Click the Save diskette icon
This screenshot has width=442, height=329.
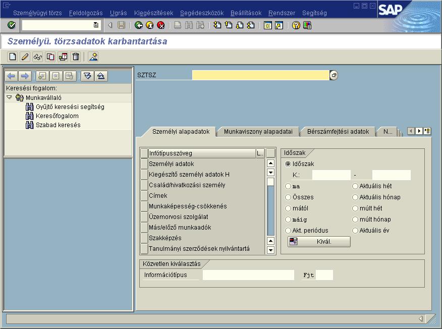pos(122,25)
